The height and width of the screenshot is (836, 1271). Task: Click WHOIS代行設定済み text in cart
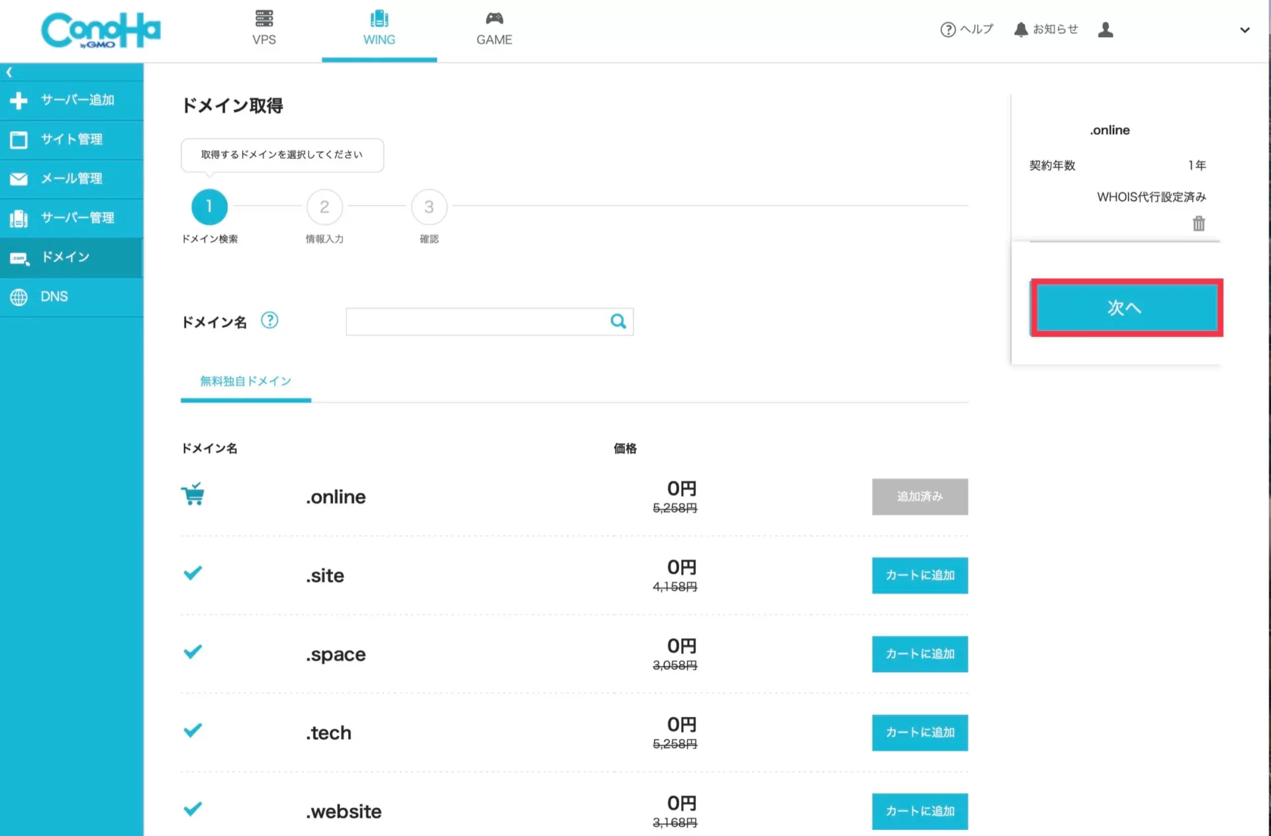1151,197
